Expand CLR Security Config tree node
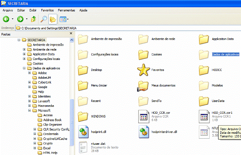The height and width of the screenshot is (155, 241). 35,129
